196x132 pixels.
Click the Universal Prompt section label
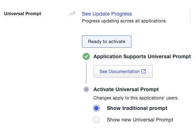coord(22,14)
